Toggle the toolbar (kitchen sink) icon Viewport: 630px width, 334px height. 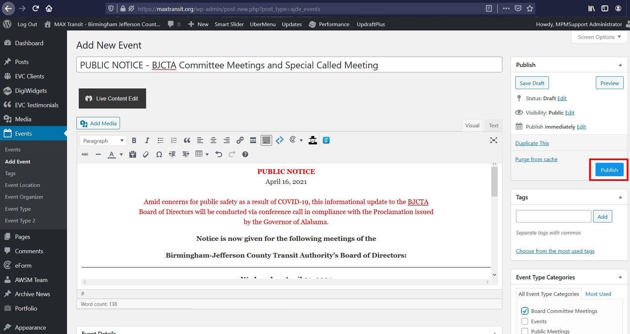click(x=266, y=140)
